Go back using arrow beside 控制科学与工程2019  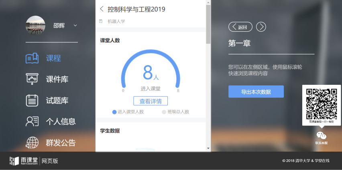(102, 9)
